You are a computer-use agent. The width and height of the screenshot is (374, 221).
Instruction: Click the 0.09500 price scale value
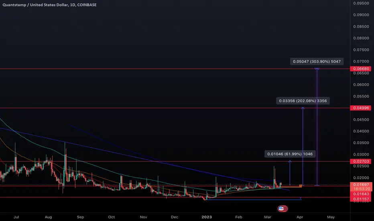pos(361,3)
